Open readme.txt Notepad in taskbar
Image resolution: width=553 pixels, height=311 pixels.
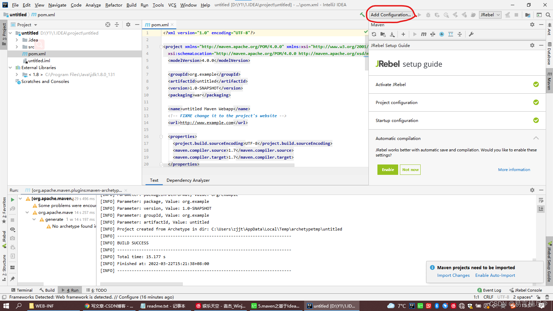click(163, 306)
